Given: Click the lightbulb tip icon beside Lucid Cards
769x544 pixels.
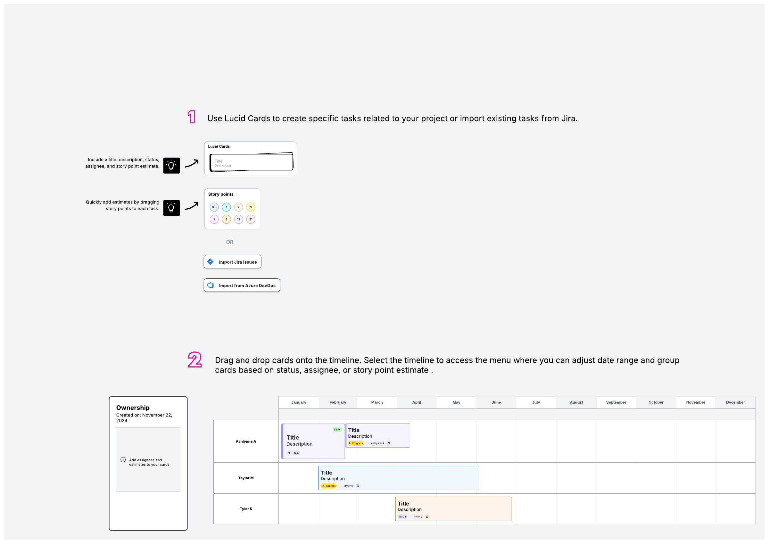Looking at the screenshot, I should [171, 166].
